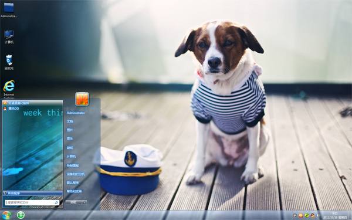Open 设备和打印机 devices and printers
Viewport: 352px width, 220px height.
coord(76,174)
